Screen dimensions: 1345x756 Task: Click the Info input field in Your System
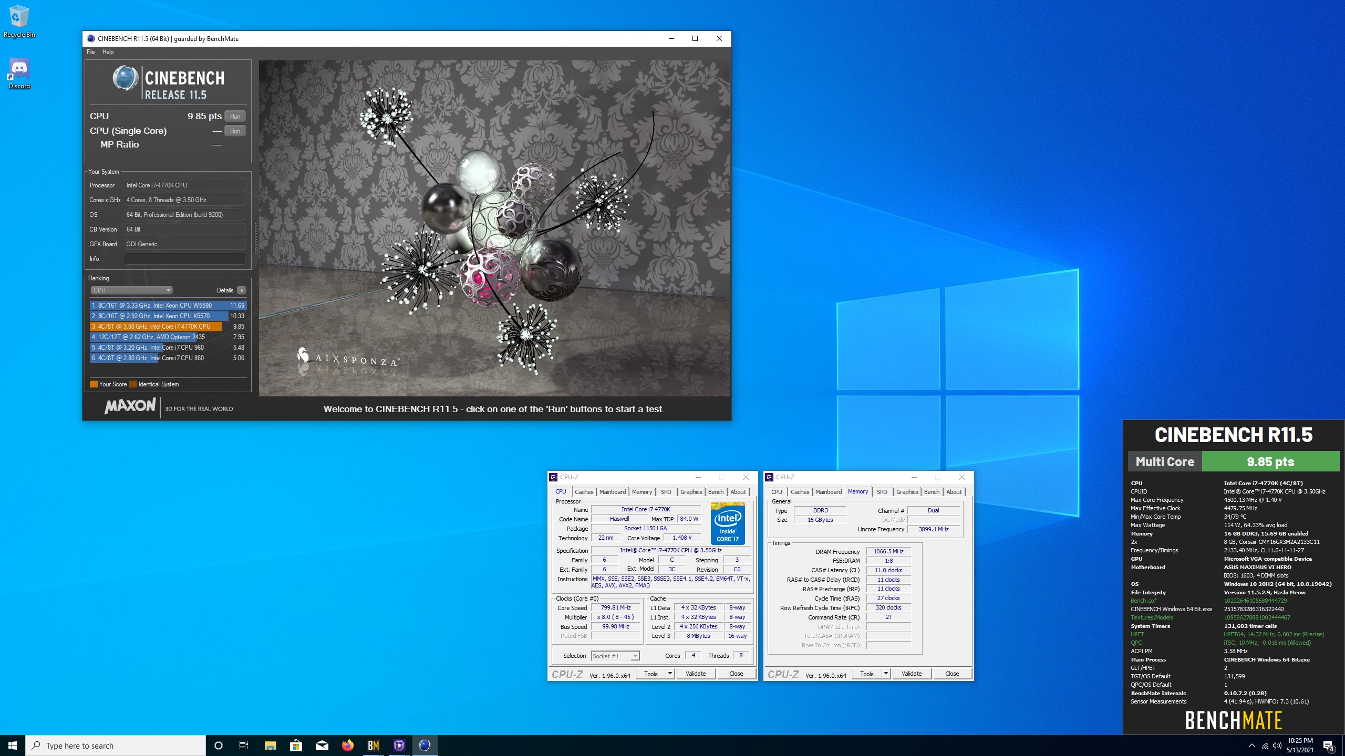(x=184, y=259)
